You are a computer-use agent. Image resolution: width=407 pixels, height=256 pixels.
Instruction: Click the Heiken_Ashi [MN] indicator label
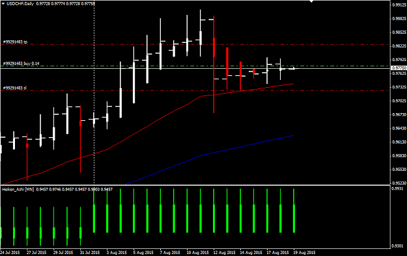click(x=18, y=190)
